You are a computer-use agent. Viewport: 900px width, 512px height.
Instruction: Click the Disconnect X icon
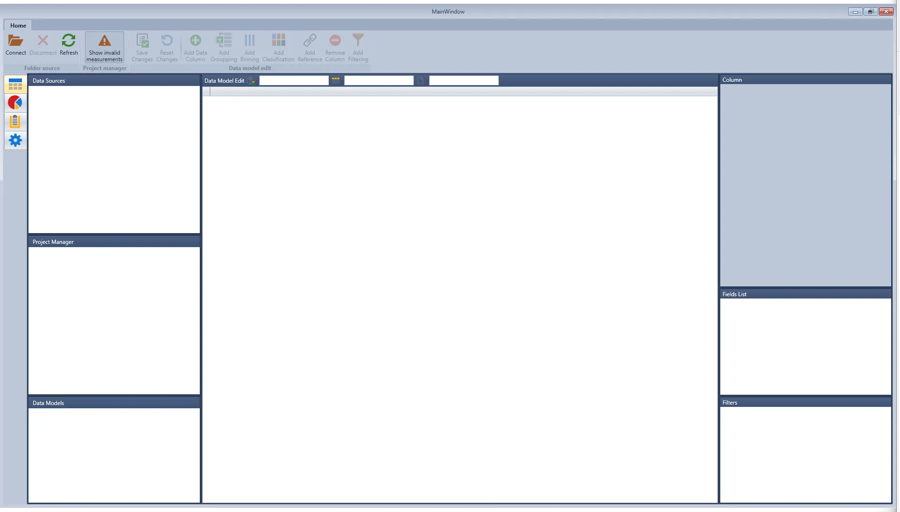tap(43, 41)
